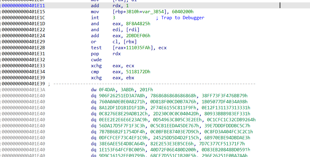Screen dimensions: 310x157
Task: Click the cwde instruction
Action: 96,60
